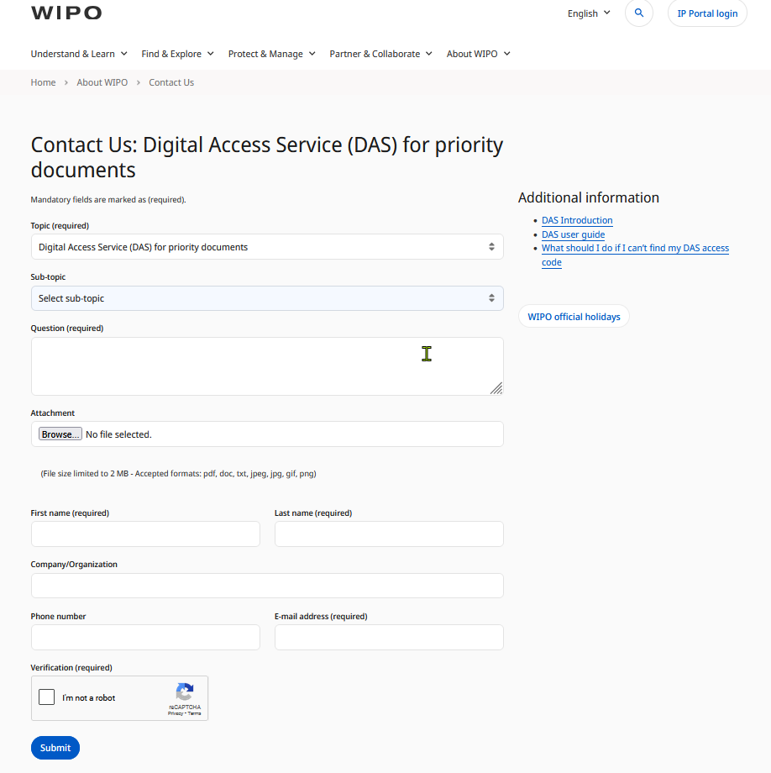
Task: Click the reCAPTCHA logo icon
Action: click(x=185, y=691)
